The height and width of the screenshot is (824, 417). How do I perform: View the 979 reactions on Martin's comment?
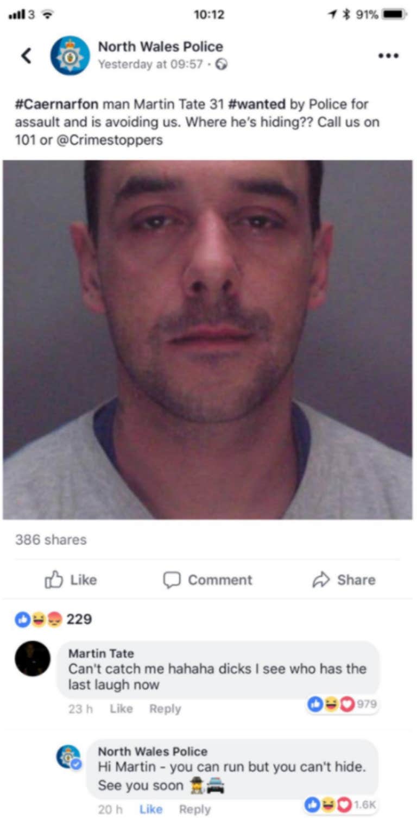pos(342,704)
